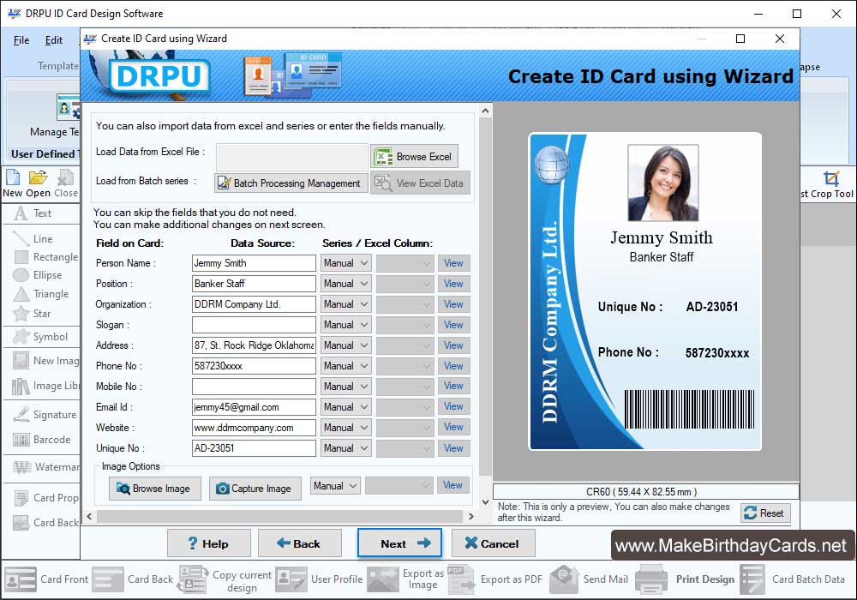Open Card Batch Data
The image size is (857, 600).
793,579
